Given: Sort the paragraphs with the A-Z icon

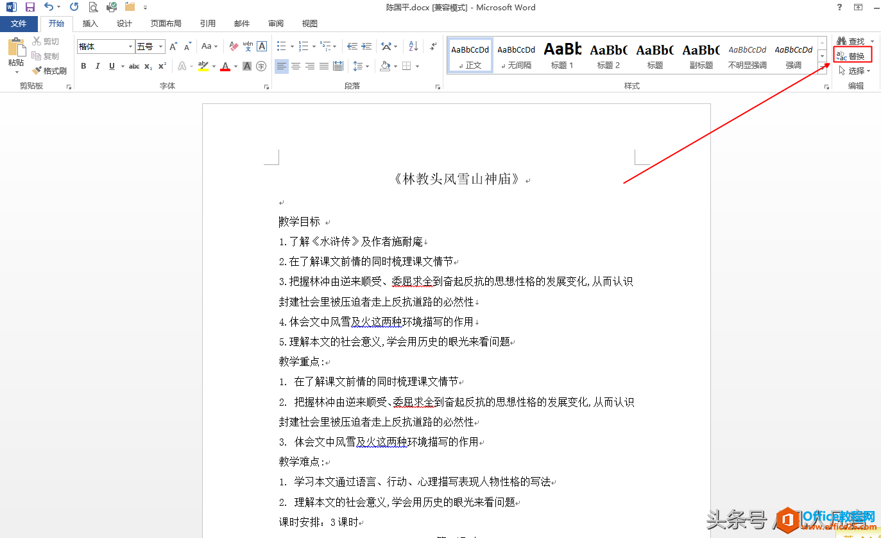Looking at the screenshot, I should pyautogui.click(x=413, y=47).
